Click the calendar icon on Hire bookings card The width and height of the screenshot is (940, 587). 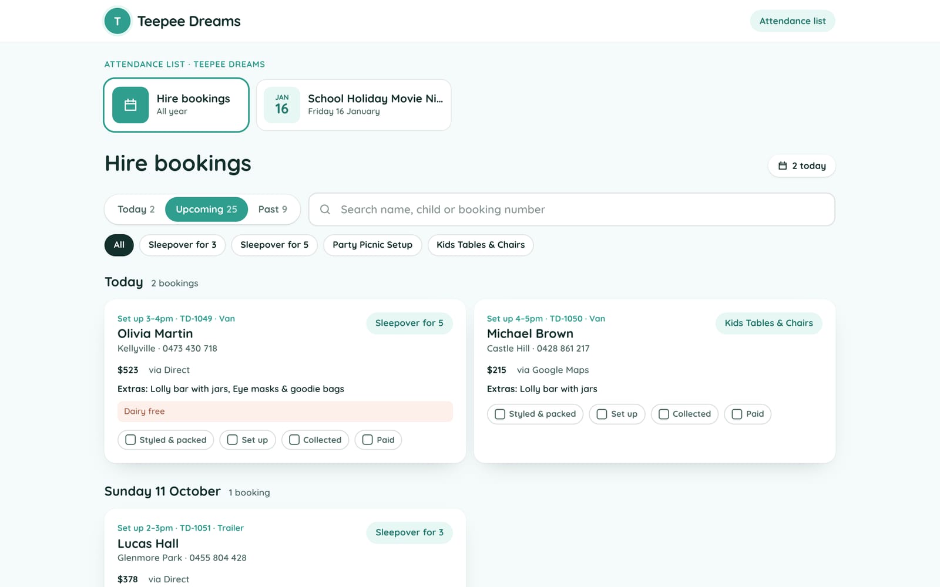coord(130,105)
